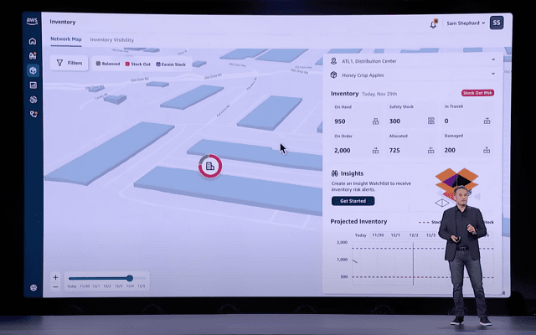Switch to the Network Map tab
The height and width of the screenshot is (335, 536).
click(x=66, y=39)
